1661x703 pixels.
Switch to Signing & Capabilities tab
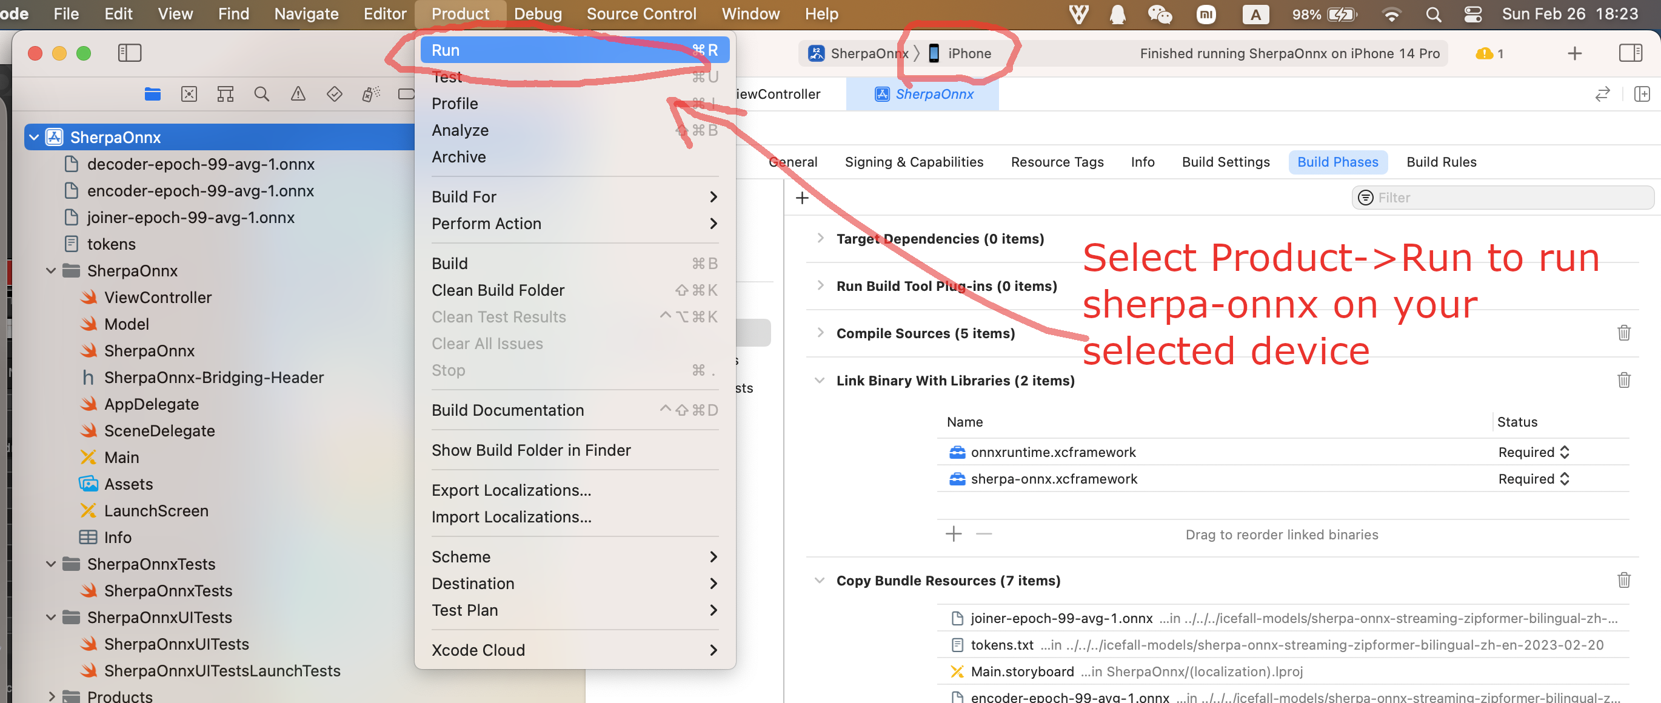point(914,162)
